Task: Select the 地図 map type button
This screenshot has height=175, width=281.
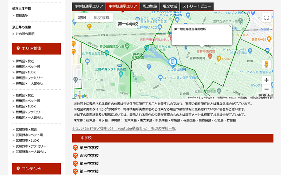Action: click(82, 17)
